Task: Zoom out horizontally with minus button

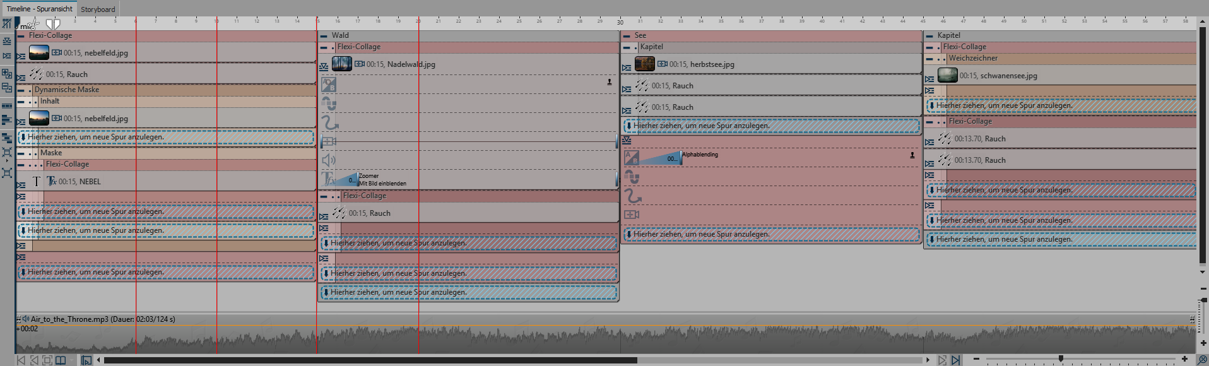Action: click(976, 359)
